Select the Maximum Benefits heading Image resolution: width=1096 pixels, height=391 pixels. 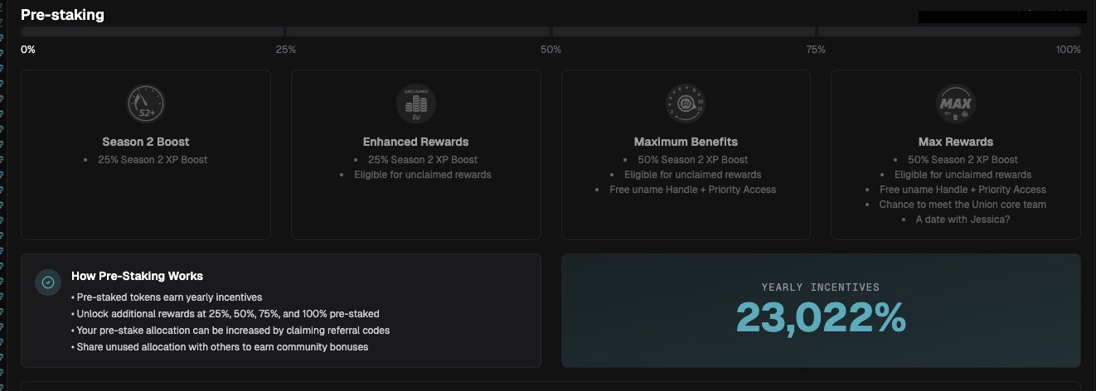click(x=686, y=142)
